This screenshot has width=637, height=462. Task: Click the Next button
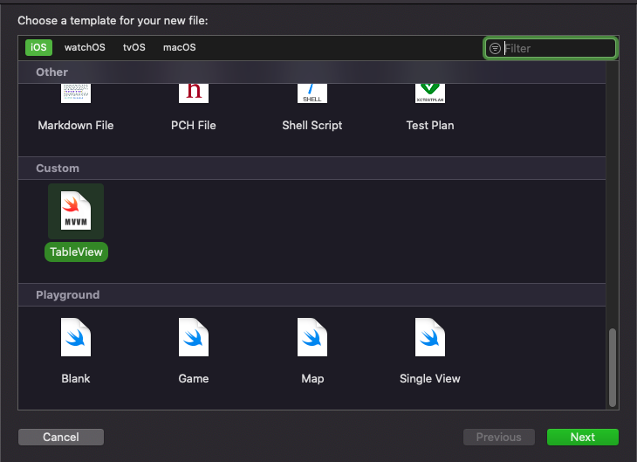[583, 438]
